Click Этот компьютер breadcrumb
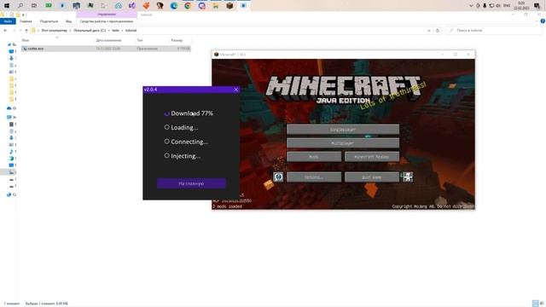 pyautogui.click(x=54, y=31)
